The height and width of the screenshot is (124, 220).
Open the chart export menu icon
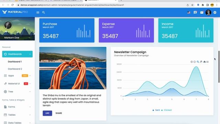207,62
